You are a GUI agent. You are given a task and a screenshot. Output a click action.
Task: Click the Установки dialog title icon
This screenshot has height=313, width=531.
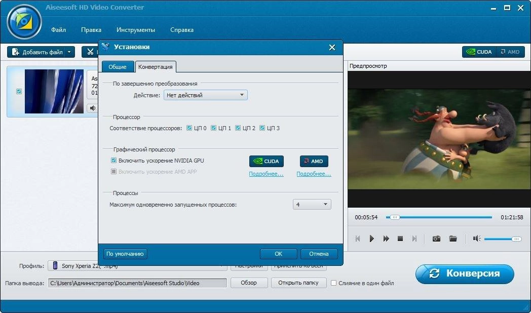tap(106, 47)
